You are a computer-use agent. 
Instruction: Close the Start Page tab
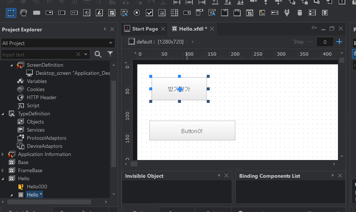pyautogui.click(x=163, y=29)
